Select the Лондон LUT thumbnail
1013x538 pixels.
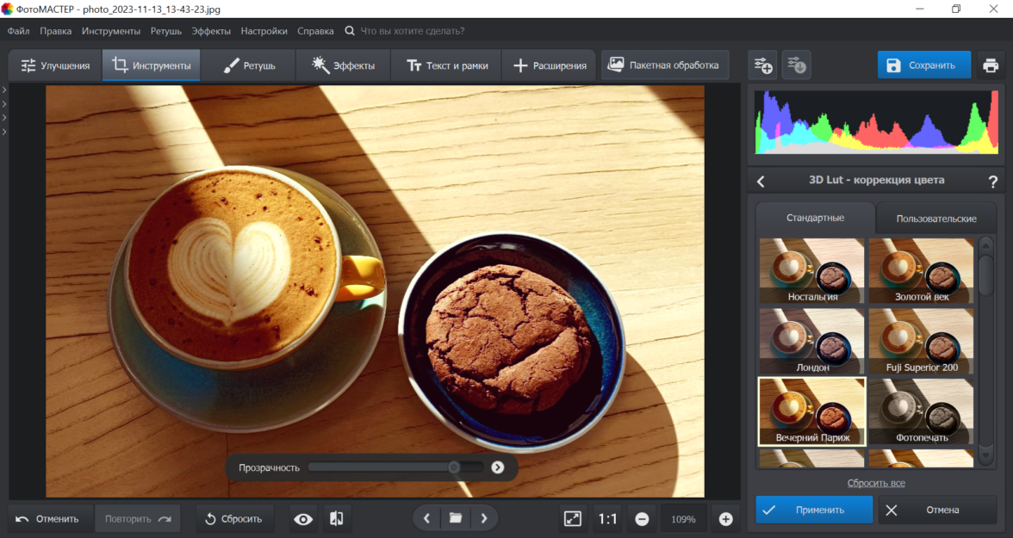click(811, 342)
